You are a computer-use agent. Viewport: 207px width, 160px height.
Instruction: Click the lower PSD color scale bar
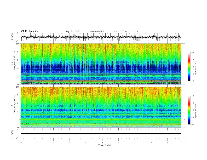coord(189,110)
